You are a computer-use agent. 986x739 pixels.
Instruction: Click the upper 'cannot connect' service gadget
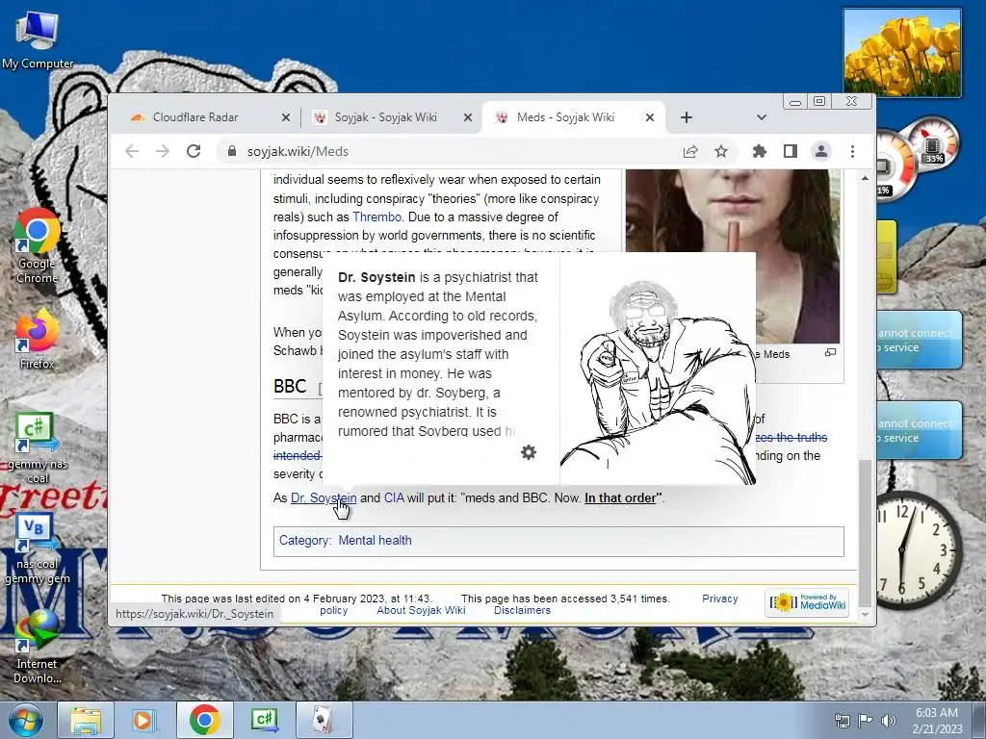pyautogui.click(x=920, y=340)
